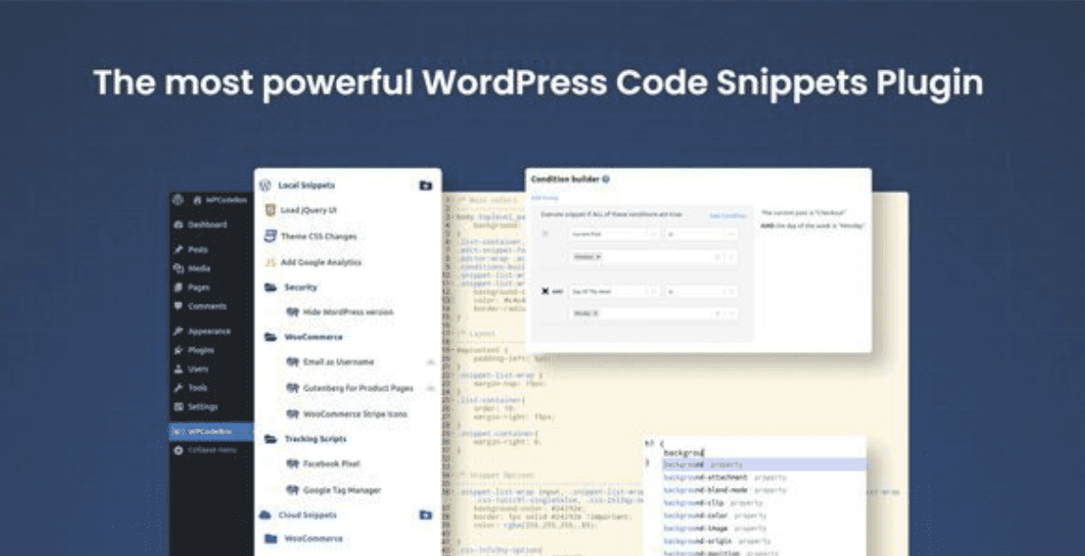Viewport: 1085px width, 556px height.
Task: Remove the AND condition using the X icon
Action: (545, 291)
